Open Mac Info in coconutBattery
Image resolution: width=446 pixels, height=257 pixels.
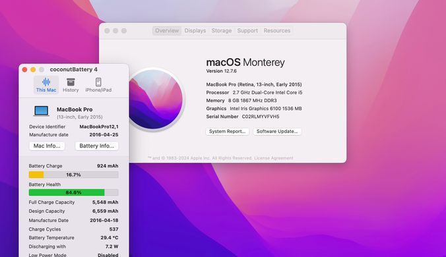47,146
